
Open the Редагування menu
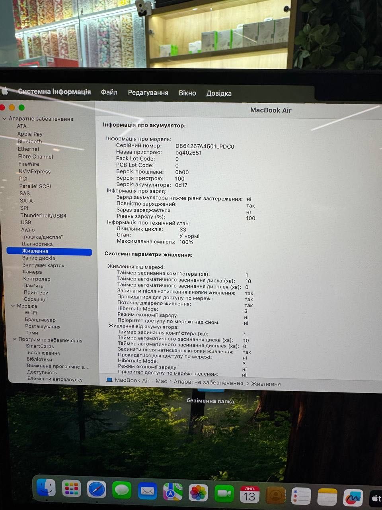148,92
